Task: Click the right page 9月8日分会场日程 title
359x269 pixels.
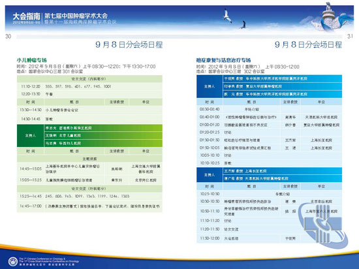Action: tap(308, 44)
